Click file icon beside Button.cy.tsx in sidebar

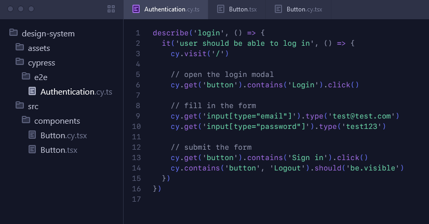tap(32, 135)
